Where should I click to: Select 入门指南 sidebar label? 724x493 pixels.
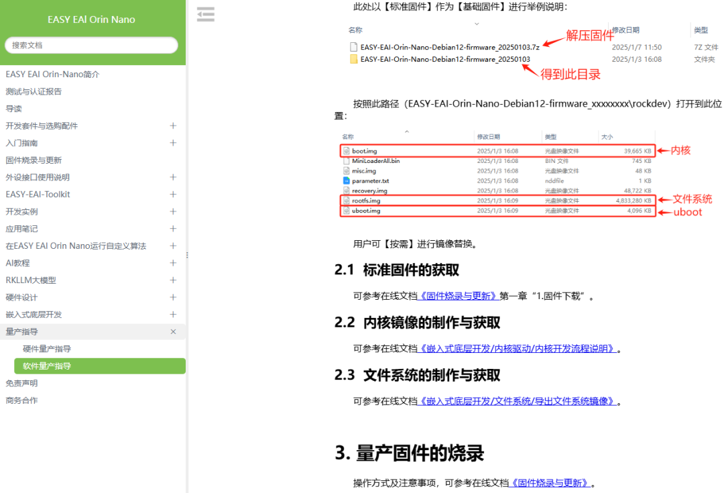point(21,143)
